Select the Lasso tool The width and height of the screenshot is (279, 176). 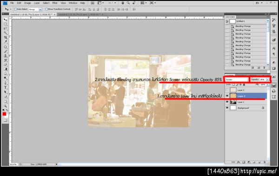pyautogui.click(x=5, y=28)
